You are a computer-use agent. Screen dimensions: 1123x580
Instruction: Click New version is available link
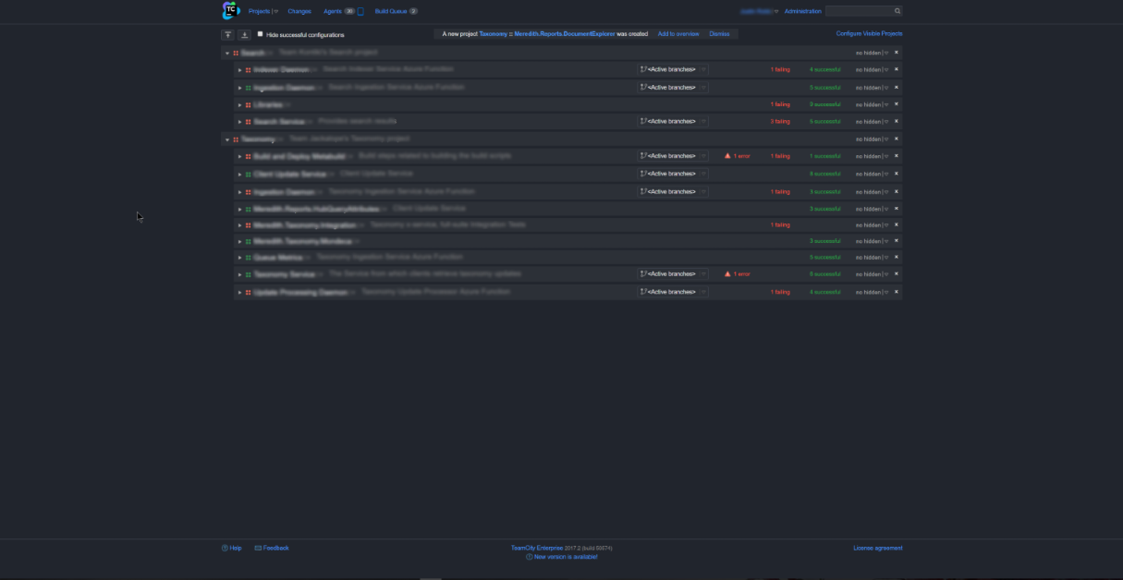point(566,557)
